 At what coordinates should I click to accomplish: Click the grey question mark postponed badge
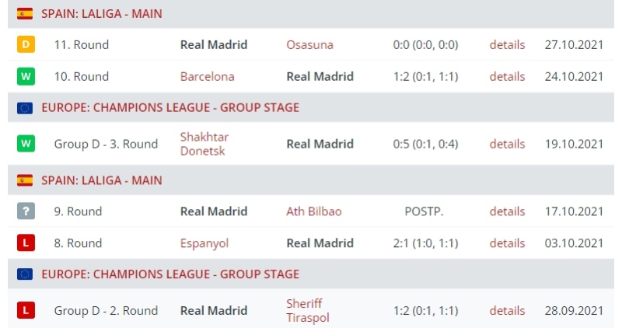pyautogui.click(x=26, y=211)
